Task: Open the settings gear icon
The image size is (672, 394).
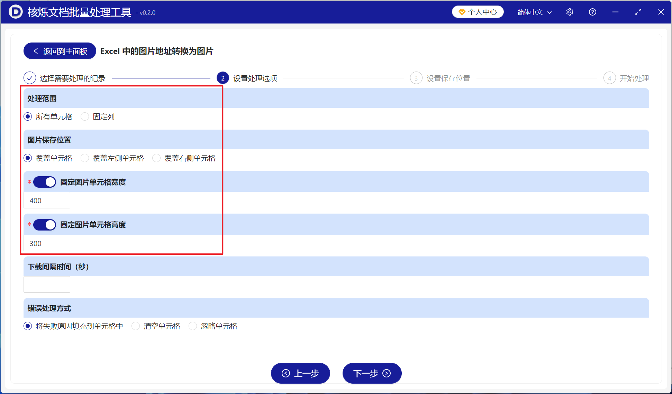Action: tap(570, 12)
